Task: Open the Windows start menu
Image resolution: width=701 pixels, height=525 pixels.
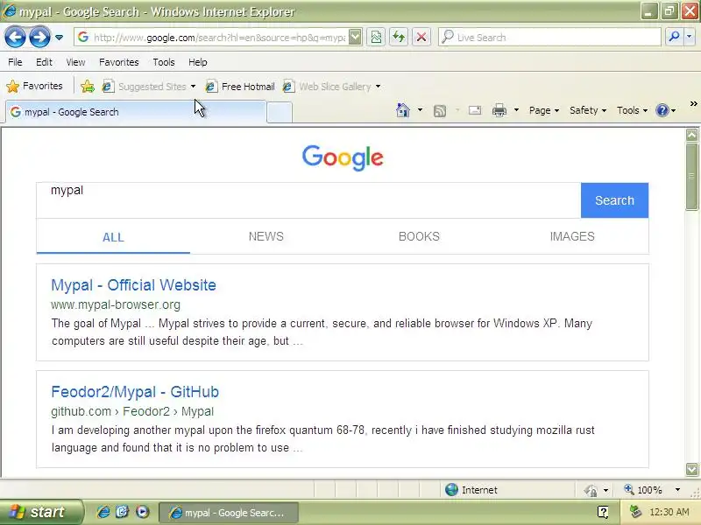Action: [x=41, y=512]
